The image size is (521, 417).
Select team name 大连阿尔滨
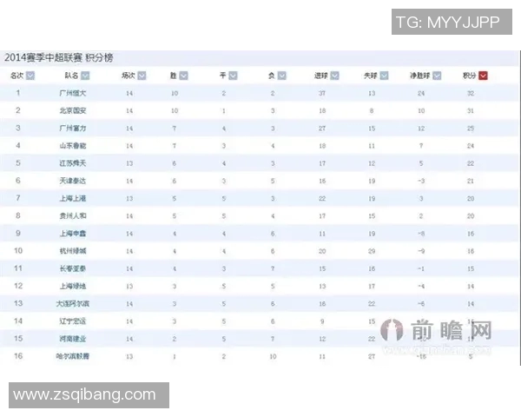[x=73, y=304]
